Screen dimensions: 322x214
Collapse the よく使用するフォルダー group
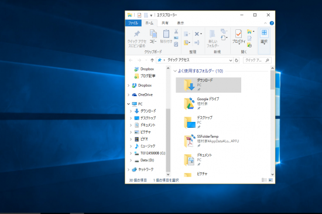click(x=175, y=71)
